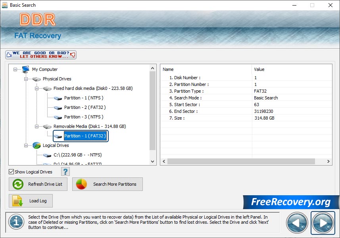Collapse the Logical Drives tree node

pyautogui.click(x=26, y=146)
